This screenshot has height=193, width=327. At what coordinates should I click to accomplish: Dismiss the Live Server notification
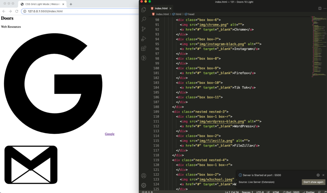(323, 175)
